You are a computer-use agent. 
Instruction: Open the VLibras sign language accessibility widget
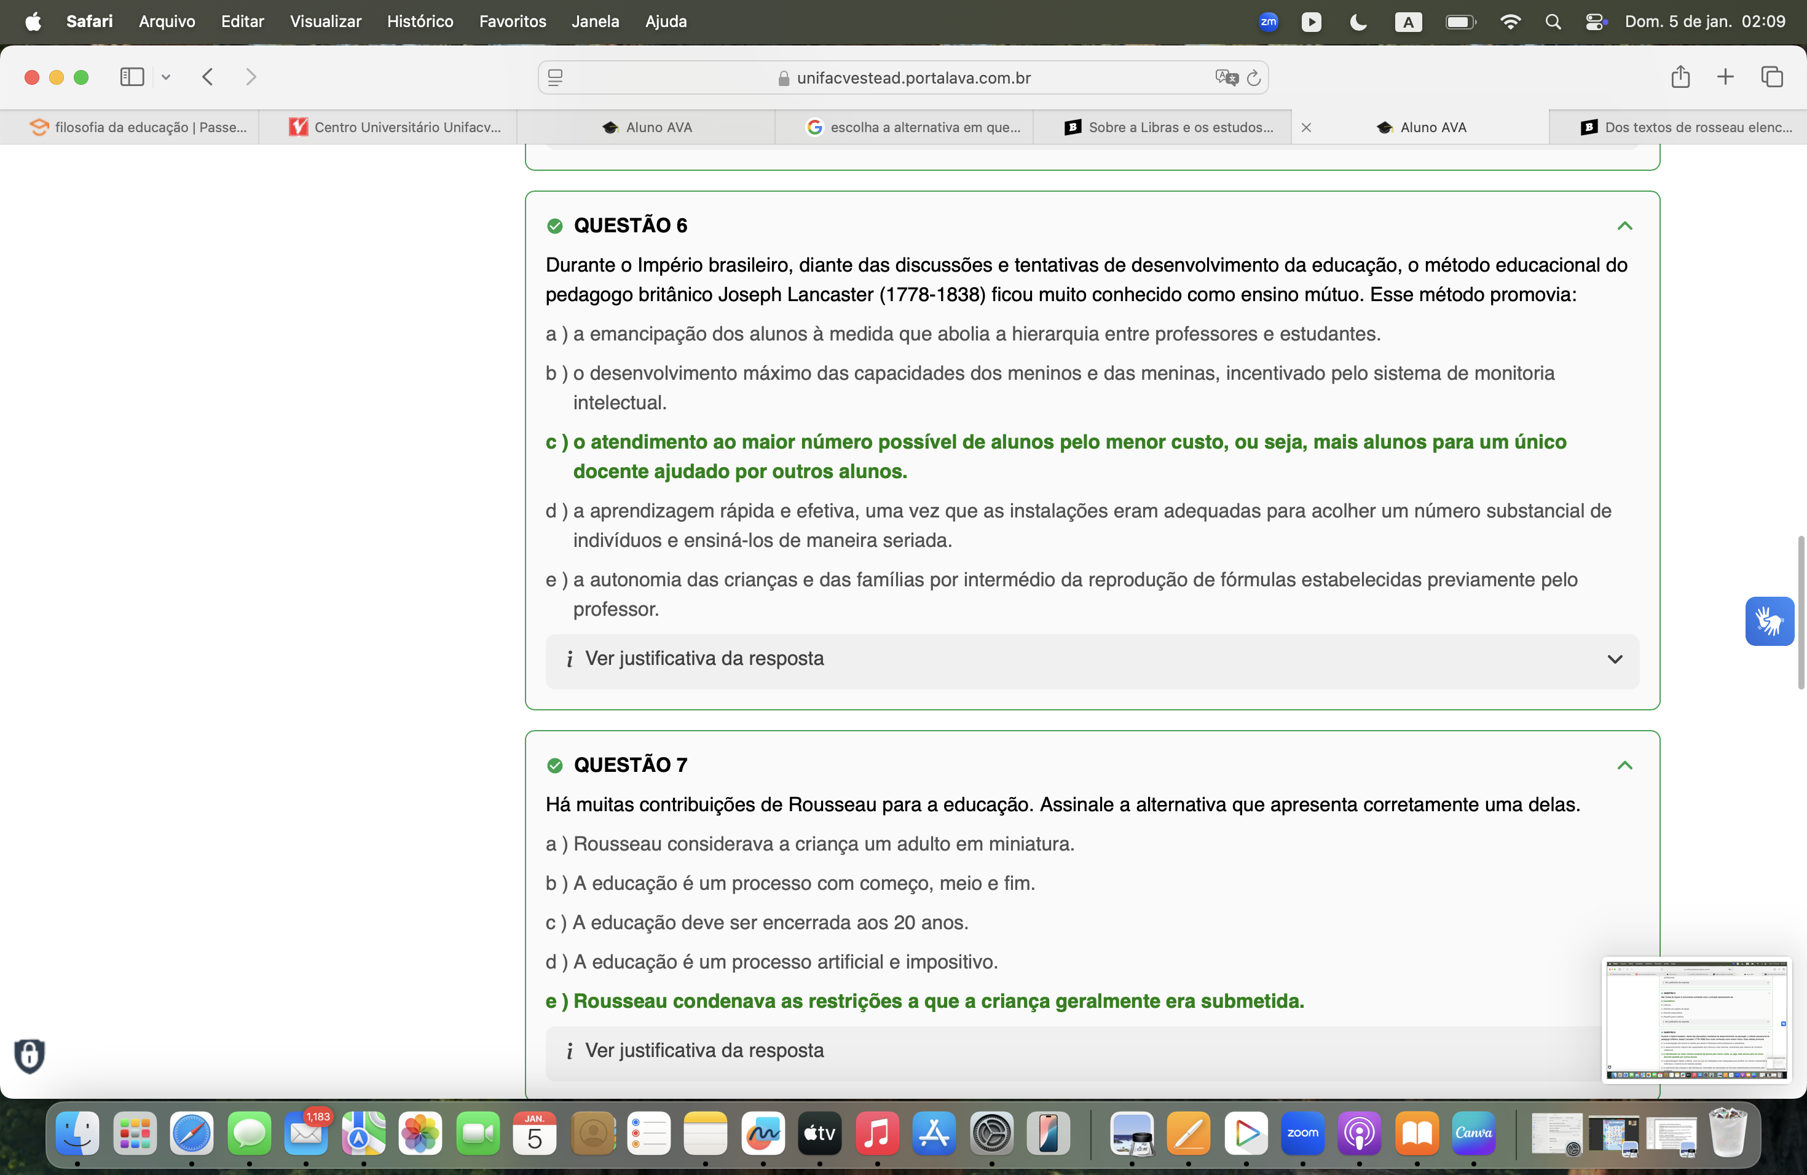tap(1769, 621)
